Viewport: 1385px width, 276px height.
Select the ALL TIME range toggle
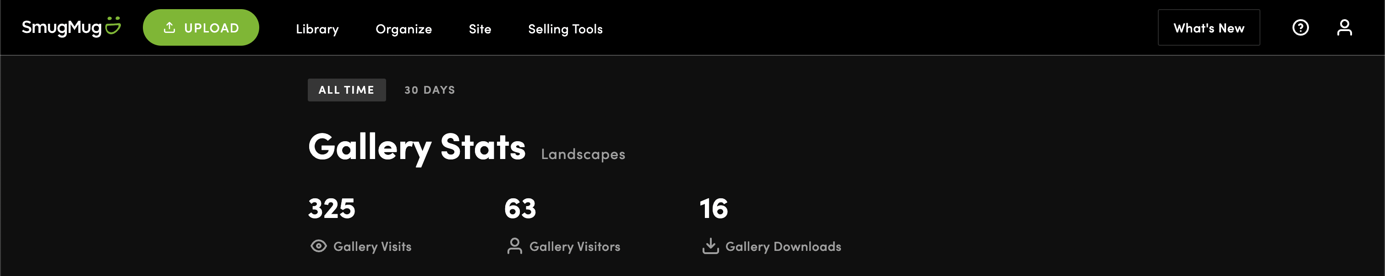point(347,90)
